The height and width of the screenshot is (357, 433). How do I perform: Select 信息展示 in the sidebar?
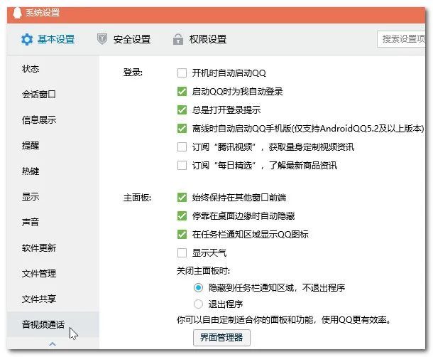(39, 120)
